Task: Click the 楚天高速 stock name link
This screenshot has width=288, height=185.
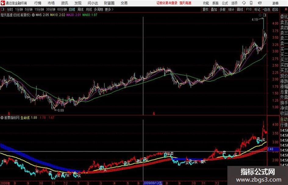Action: (185, 3)
